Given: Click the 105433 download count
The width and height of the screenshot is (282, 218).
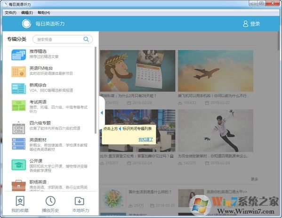Looking at the screenshot, I should 190,103.
